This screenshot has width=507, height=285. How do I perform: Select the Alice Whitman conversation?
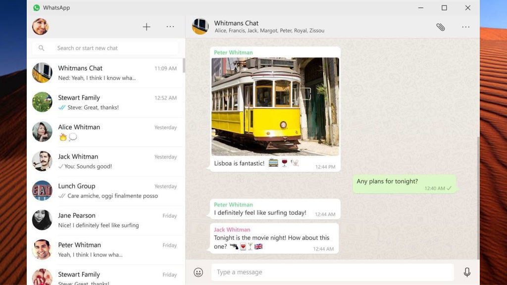pos(106,132)
